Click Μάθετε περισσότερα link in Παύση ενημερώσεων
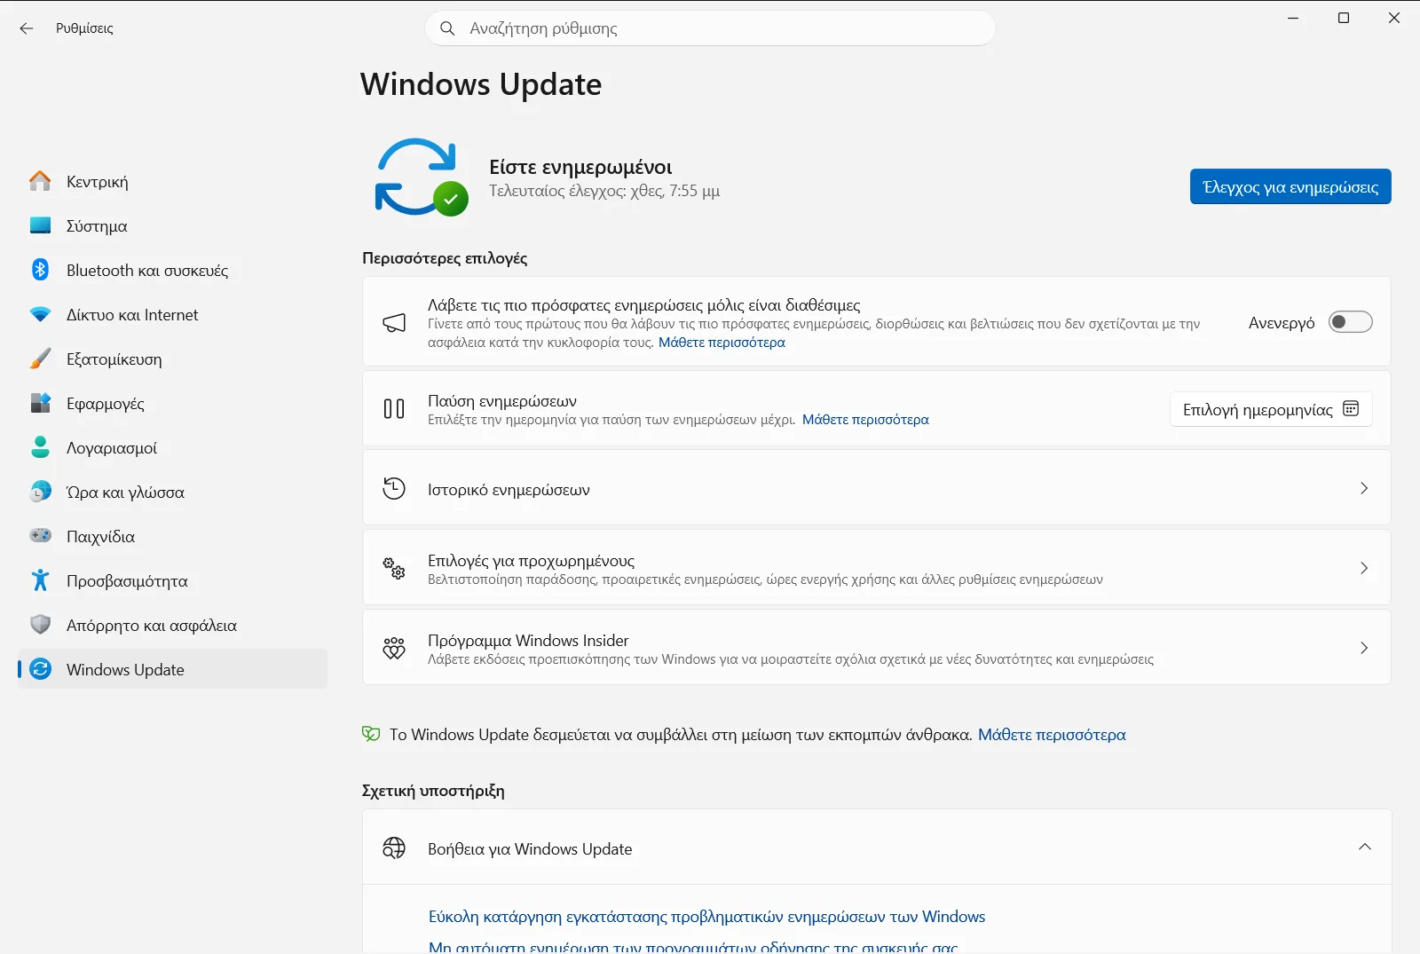 (865, 420)
